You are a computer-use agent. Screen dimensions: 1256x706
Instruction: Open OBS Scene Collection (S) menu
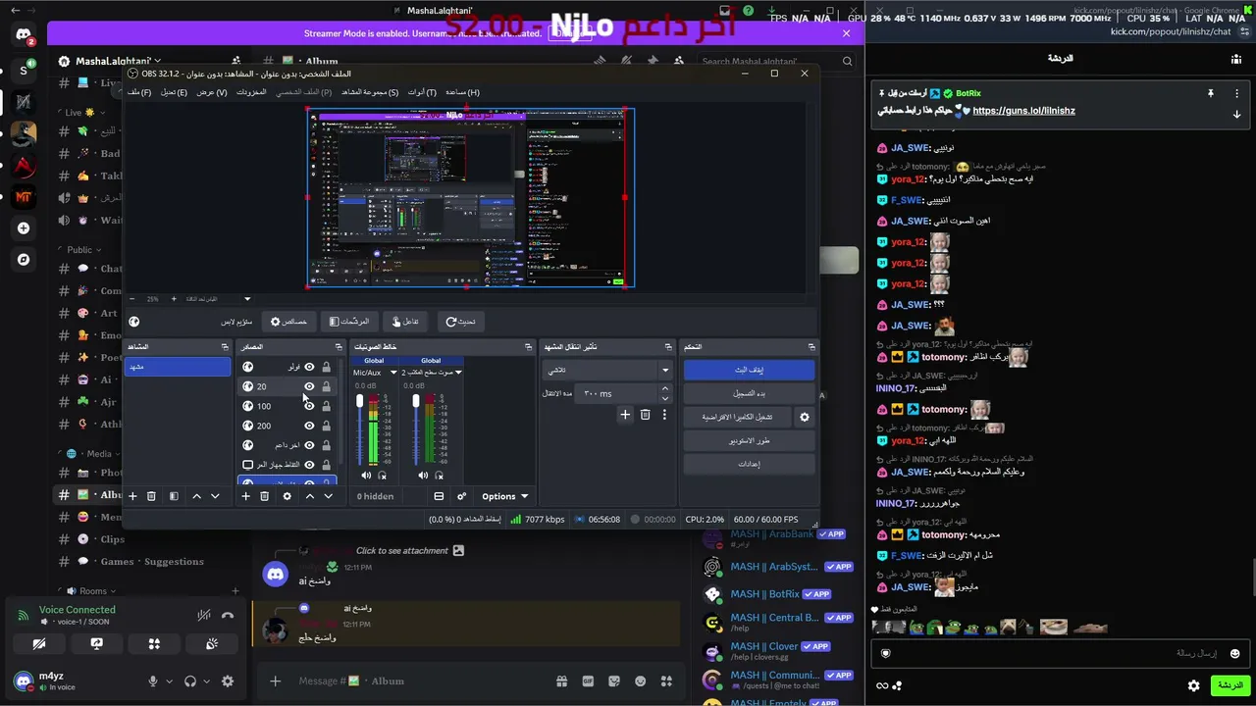[x=370, y=92]
